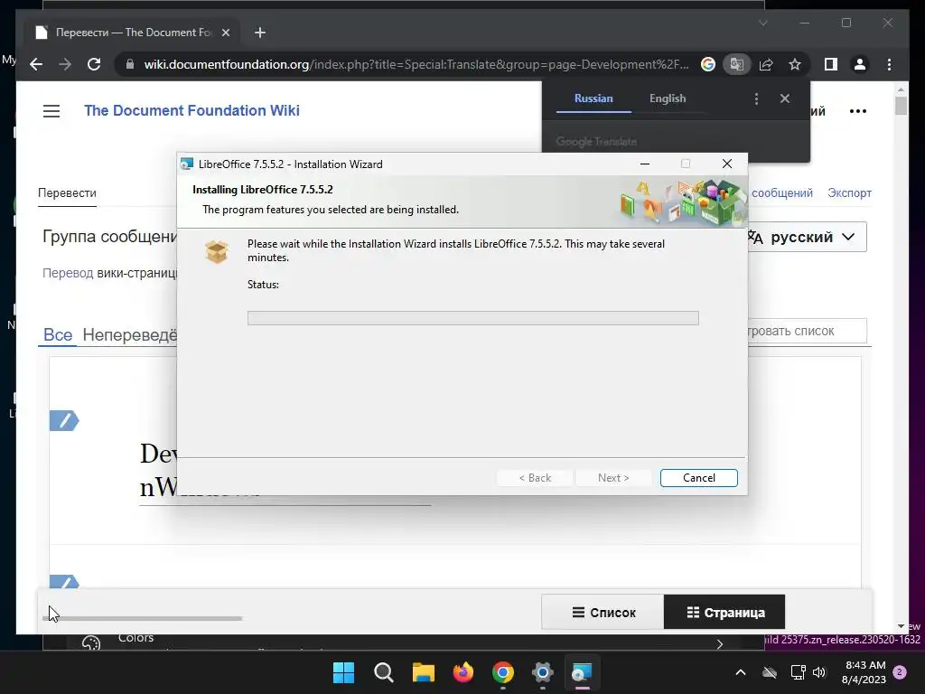Select the Все filter tab
Screen dimensions: 925x694
(58, 334)
